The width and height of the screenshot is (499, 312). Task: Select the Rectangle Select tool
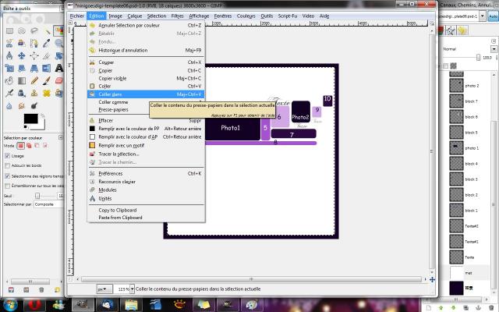[9, 31]
